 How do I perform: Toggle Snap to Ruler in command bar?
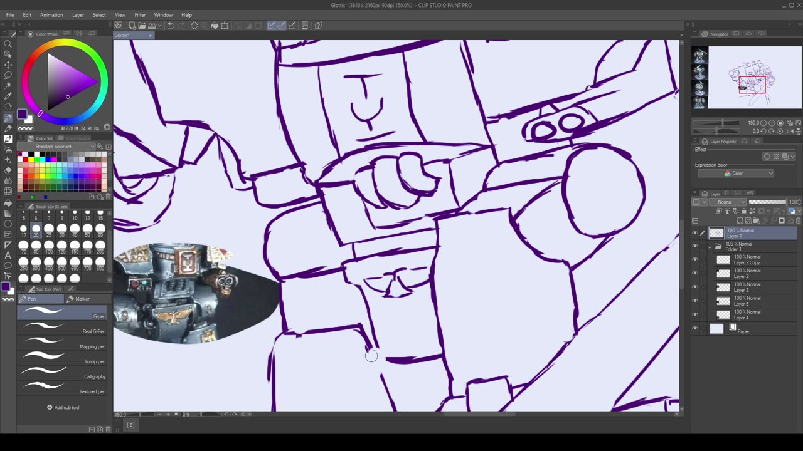click(x=272, y=26)
